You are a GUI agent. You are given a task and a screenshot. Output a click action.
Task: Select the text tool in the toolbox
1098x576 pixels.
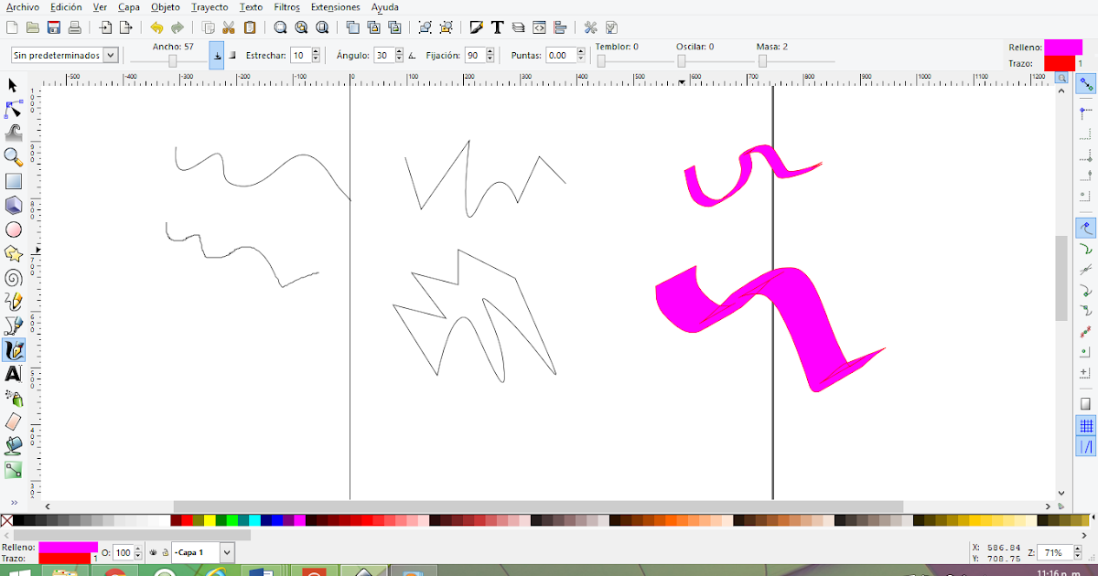tap(13, 373)
